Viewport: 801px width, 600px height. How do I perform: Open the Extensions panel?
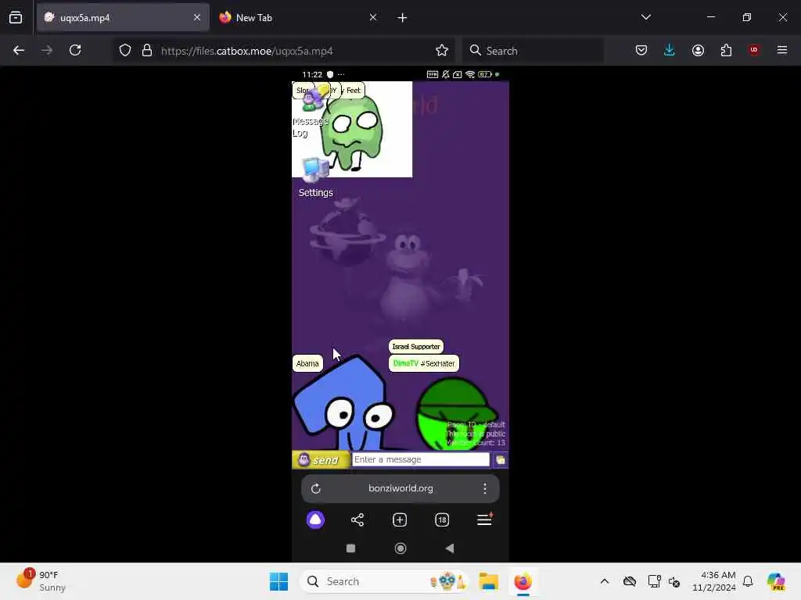(726, 51)
